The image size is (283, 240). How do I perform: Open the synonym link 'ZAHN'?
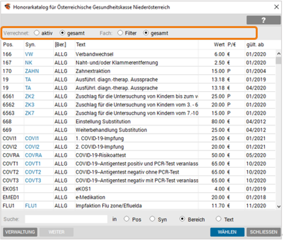pyautogui.click(x=32, y=71)
